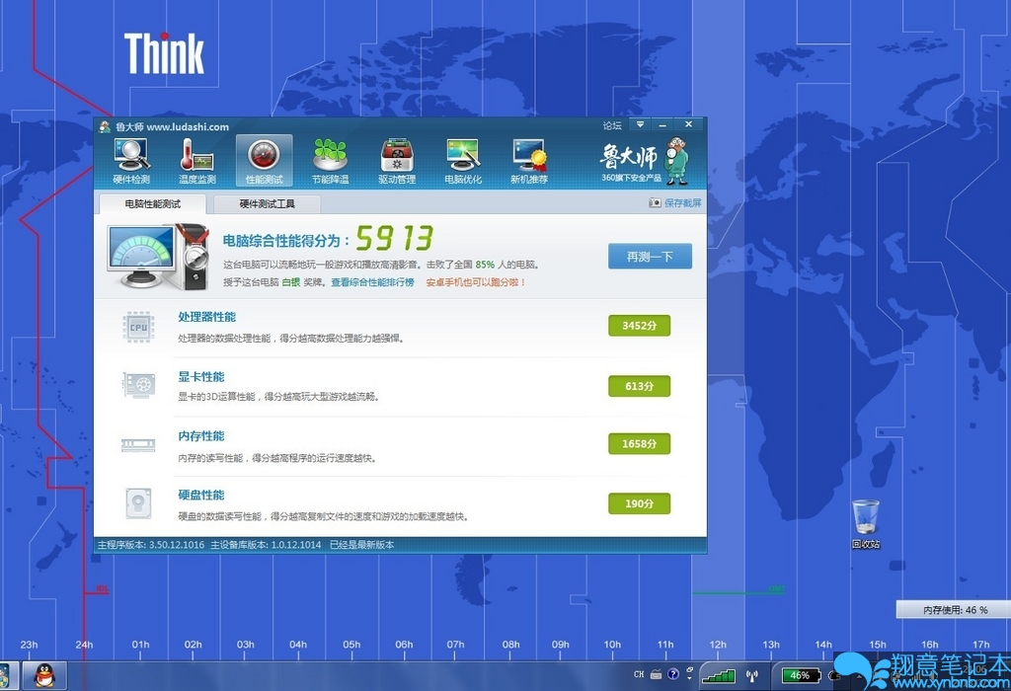Open the 查看综合性能排行榜 ranking link
This screenshot has height=691, width=1011.
[x=372, y=282]
